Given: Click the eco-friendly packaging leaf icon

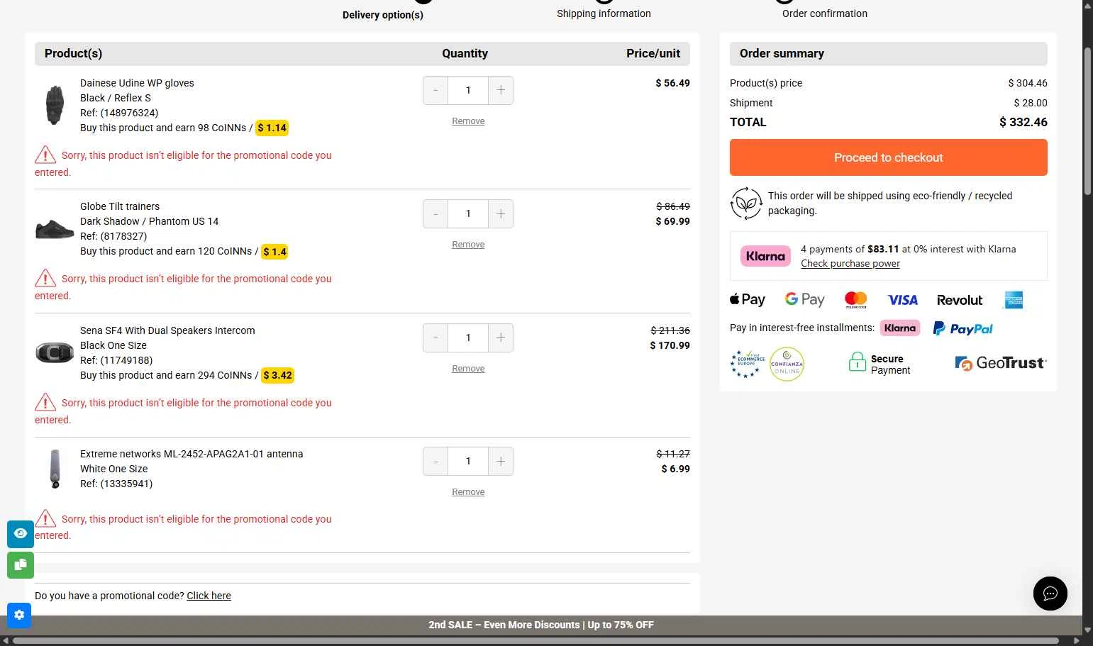Looking at the screenshot, I should (x=746, y=204).
